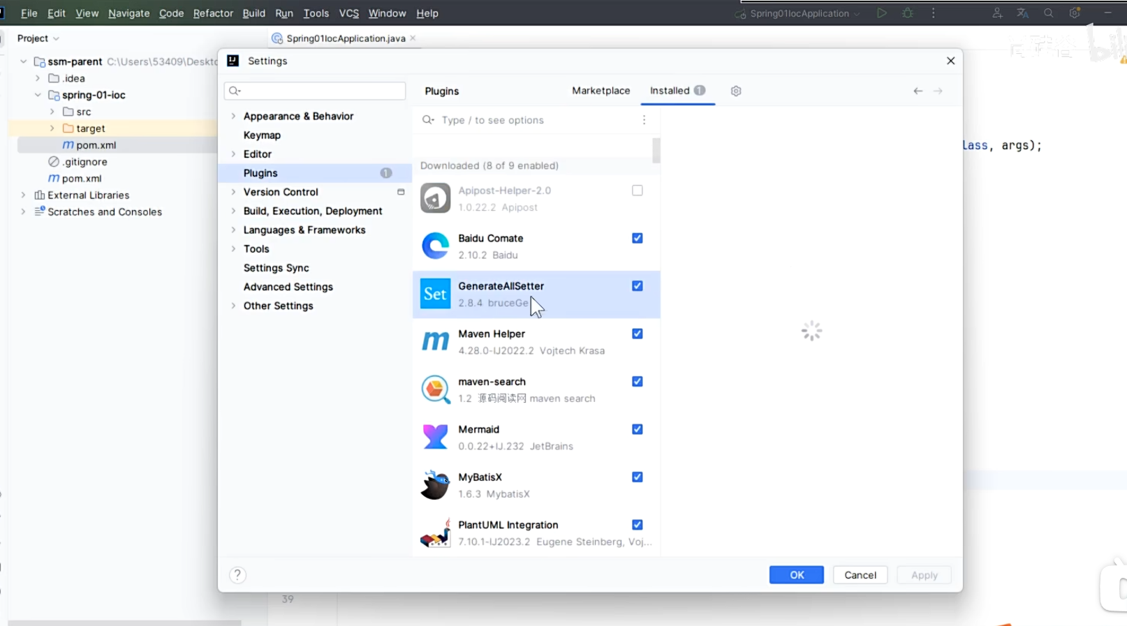The image size is (1127, 626).
Task: Select the GenerateAllSetter plugin icon
Action: (435, 294)
